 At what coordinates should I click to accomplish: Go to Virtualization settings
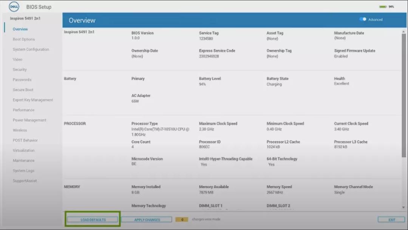click(23, 150)
